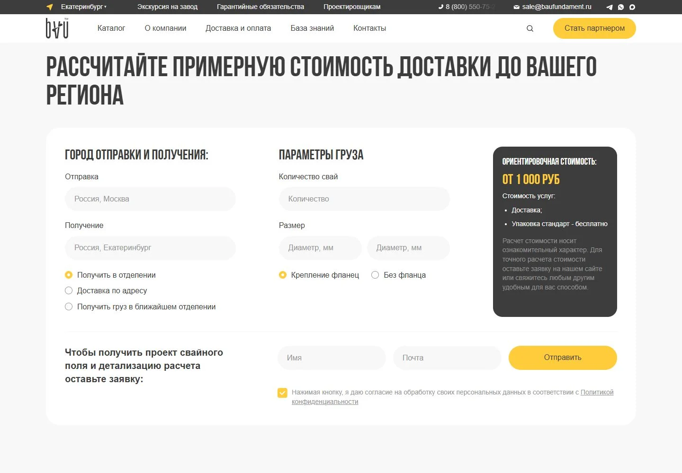Focus the first 'Диаметр, мм' input field

click(320, 248)
